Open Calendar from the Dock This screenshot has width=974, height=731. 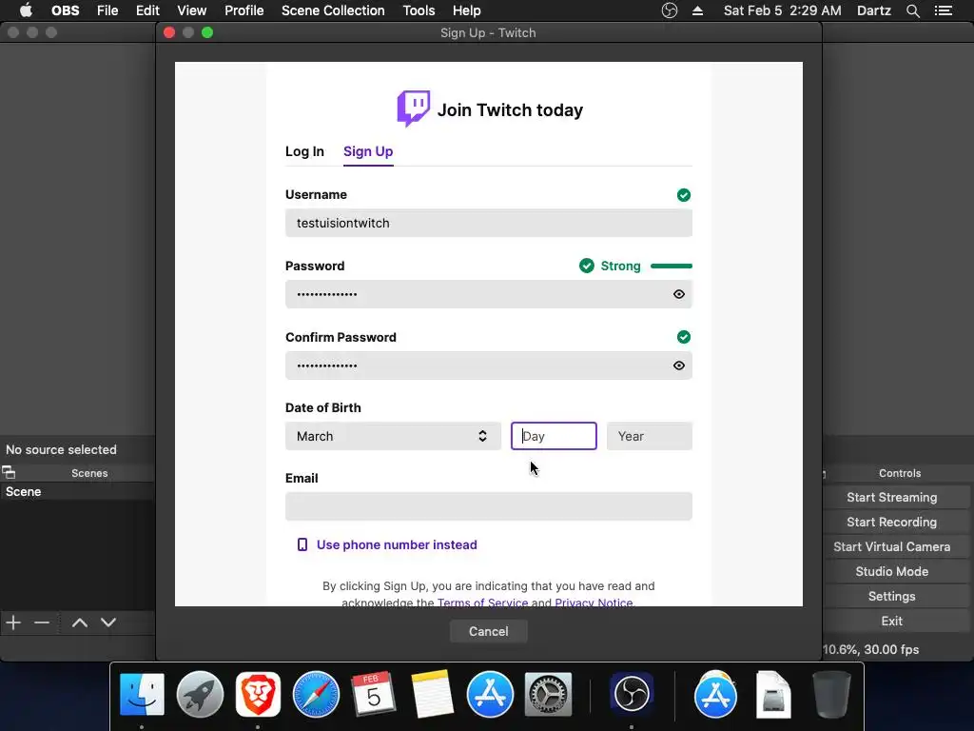click(x=373, y=694)
